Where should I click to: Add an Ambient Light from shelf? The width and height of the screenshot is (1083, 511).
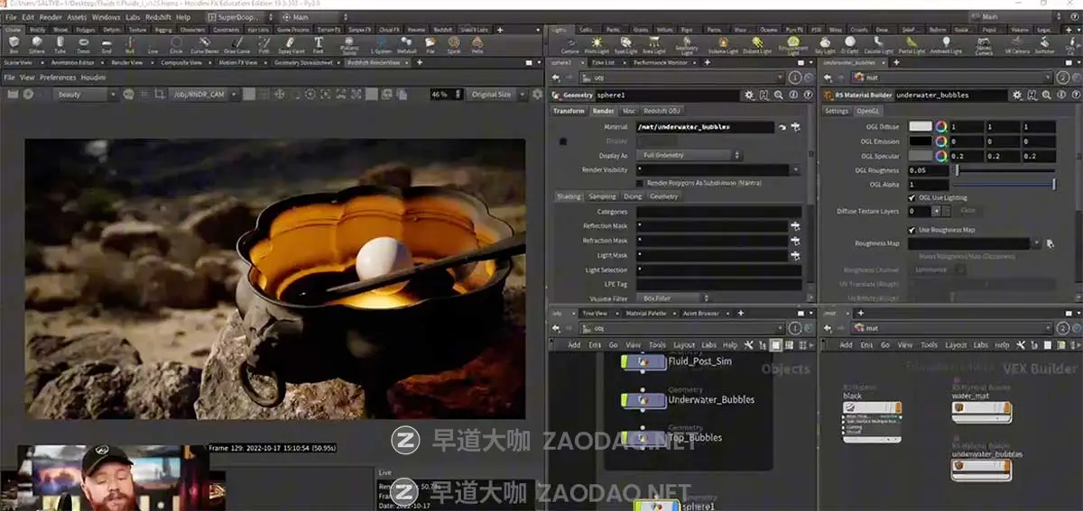(x=946, y=45)
